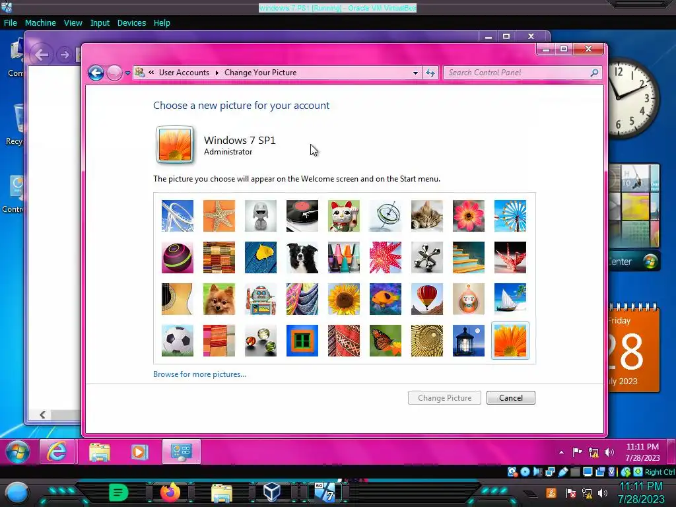Go back with the blue Back arrow
The height and width of the screenshot is (507, 676).
coord(96,73)
